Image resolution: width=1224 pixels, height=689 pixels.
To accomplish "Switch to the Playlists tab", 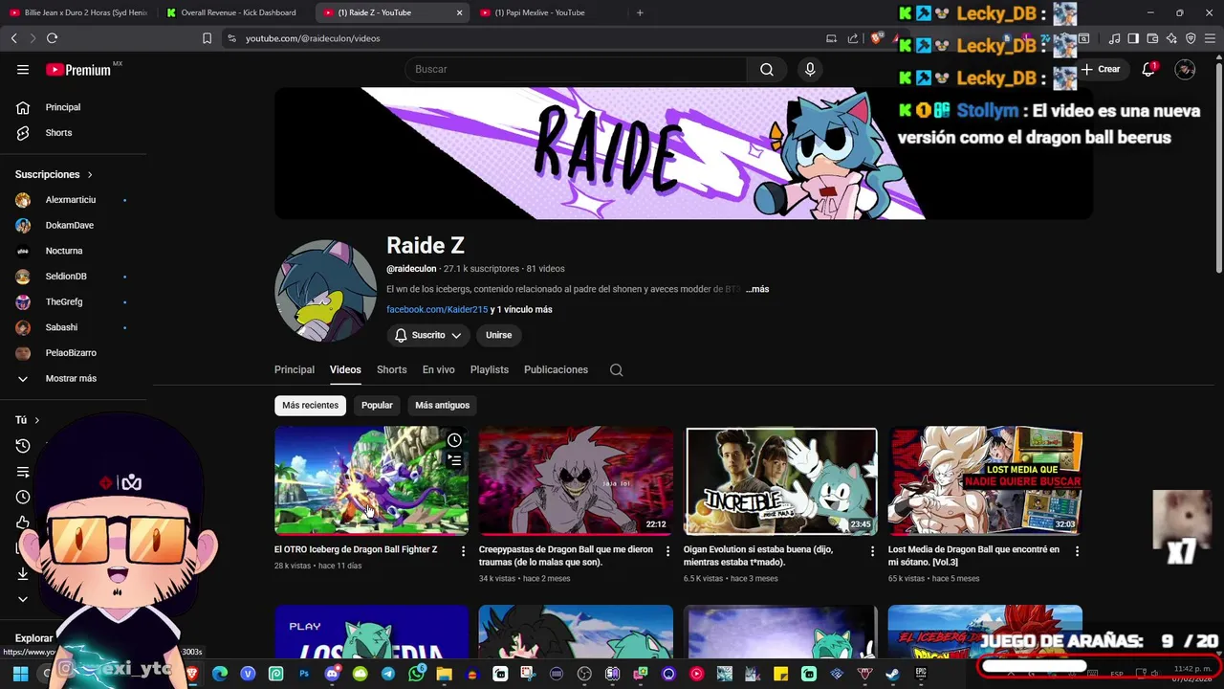I will (490, 370).
